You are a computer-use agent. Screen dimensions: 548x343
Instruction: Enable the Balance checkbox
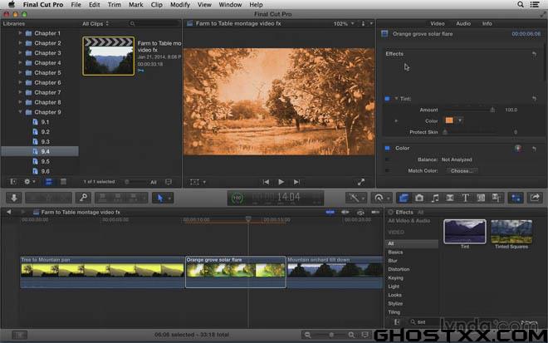click(x=387, y=159)
